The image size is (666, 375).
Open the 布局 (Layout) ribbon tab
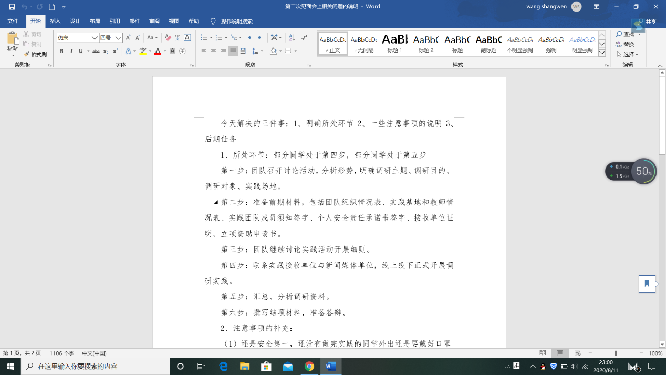click(95, 22)
